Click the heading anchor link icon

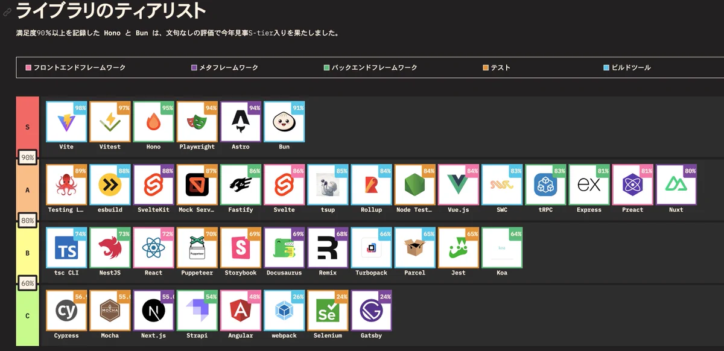coord(7,12)
